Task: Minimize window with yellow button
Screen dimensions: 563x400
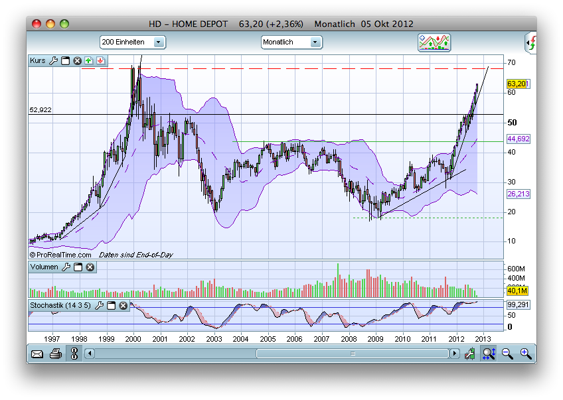Action: tap(50, 24)
